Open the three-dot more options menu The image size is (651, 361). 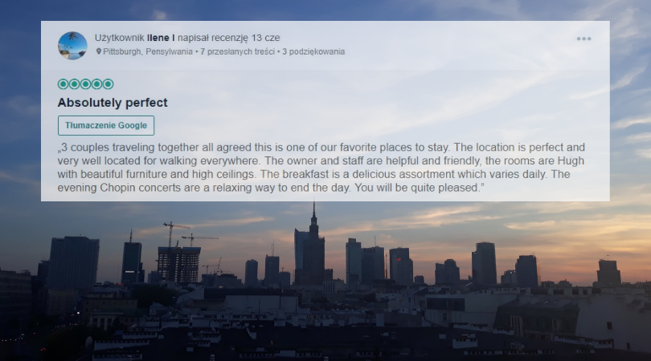pyautogui.click(x=583, y=39)
